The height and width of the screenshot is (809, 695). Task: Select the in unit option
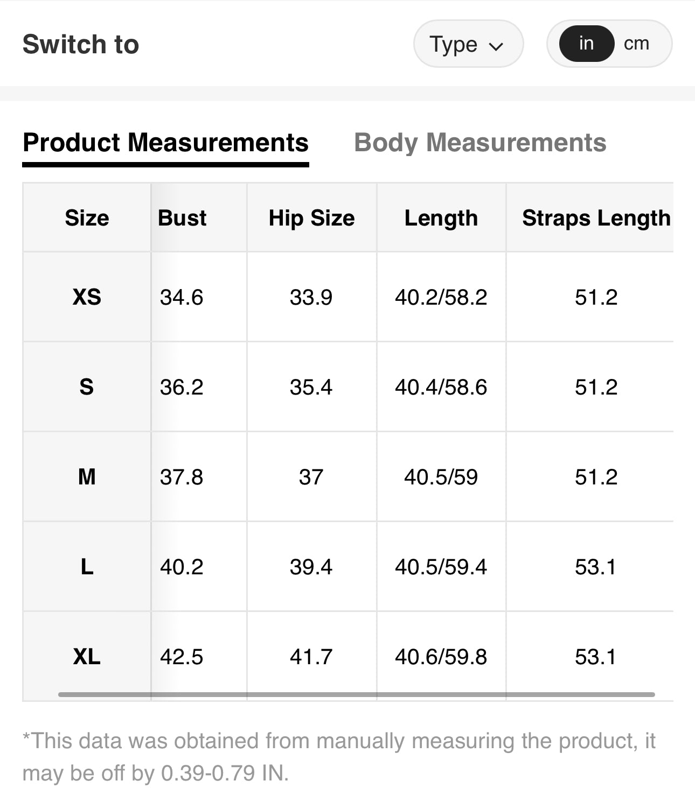click(x=586, y=44)
